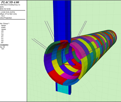The image size is (121, 102).
Task: Select the suelo group legend entry
Action: pos(3,27)
